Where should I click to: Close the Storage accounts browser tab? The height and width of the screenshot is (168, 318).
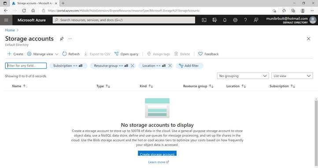56,4
